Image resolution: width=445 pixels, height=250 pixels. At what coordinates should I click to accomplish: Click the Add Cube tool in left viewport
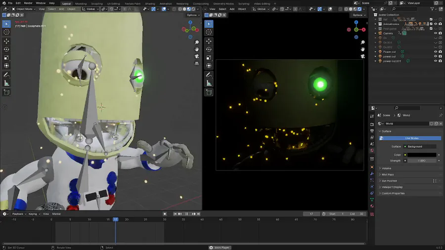pos(6,92)
